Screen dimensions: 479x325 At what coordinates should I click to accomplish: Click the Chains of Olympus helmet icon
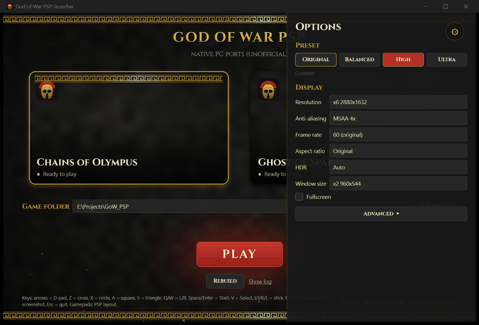(47, 90)
